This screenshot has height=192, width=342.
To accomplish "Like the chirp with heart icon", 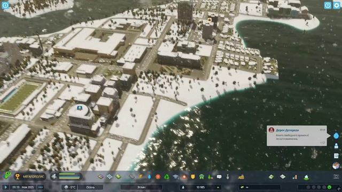I will (323, 143).
